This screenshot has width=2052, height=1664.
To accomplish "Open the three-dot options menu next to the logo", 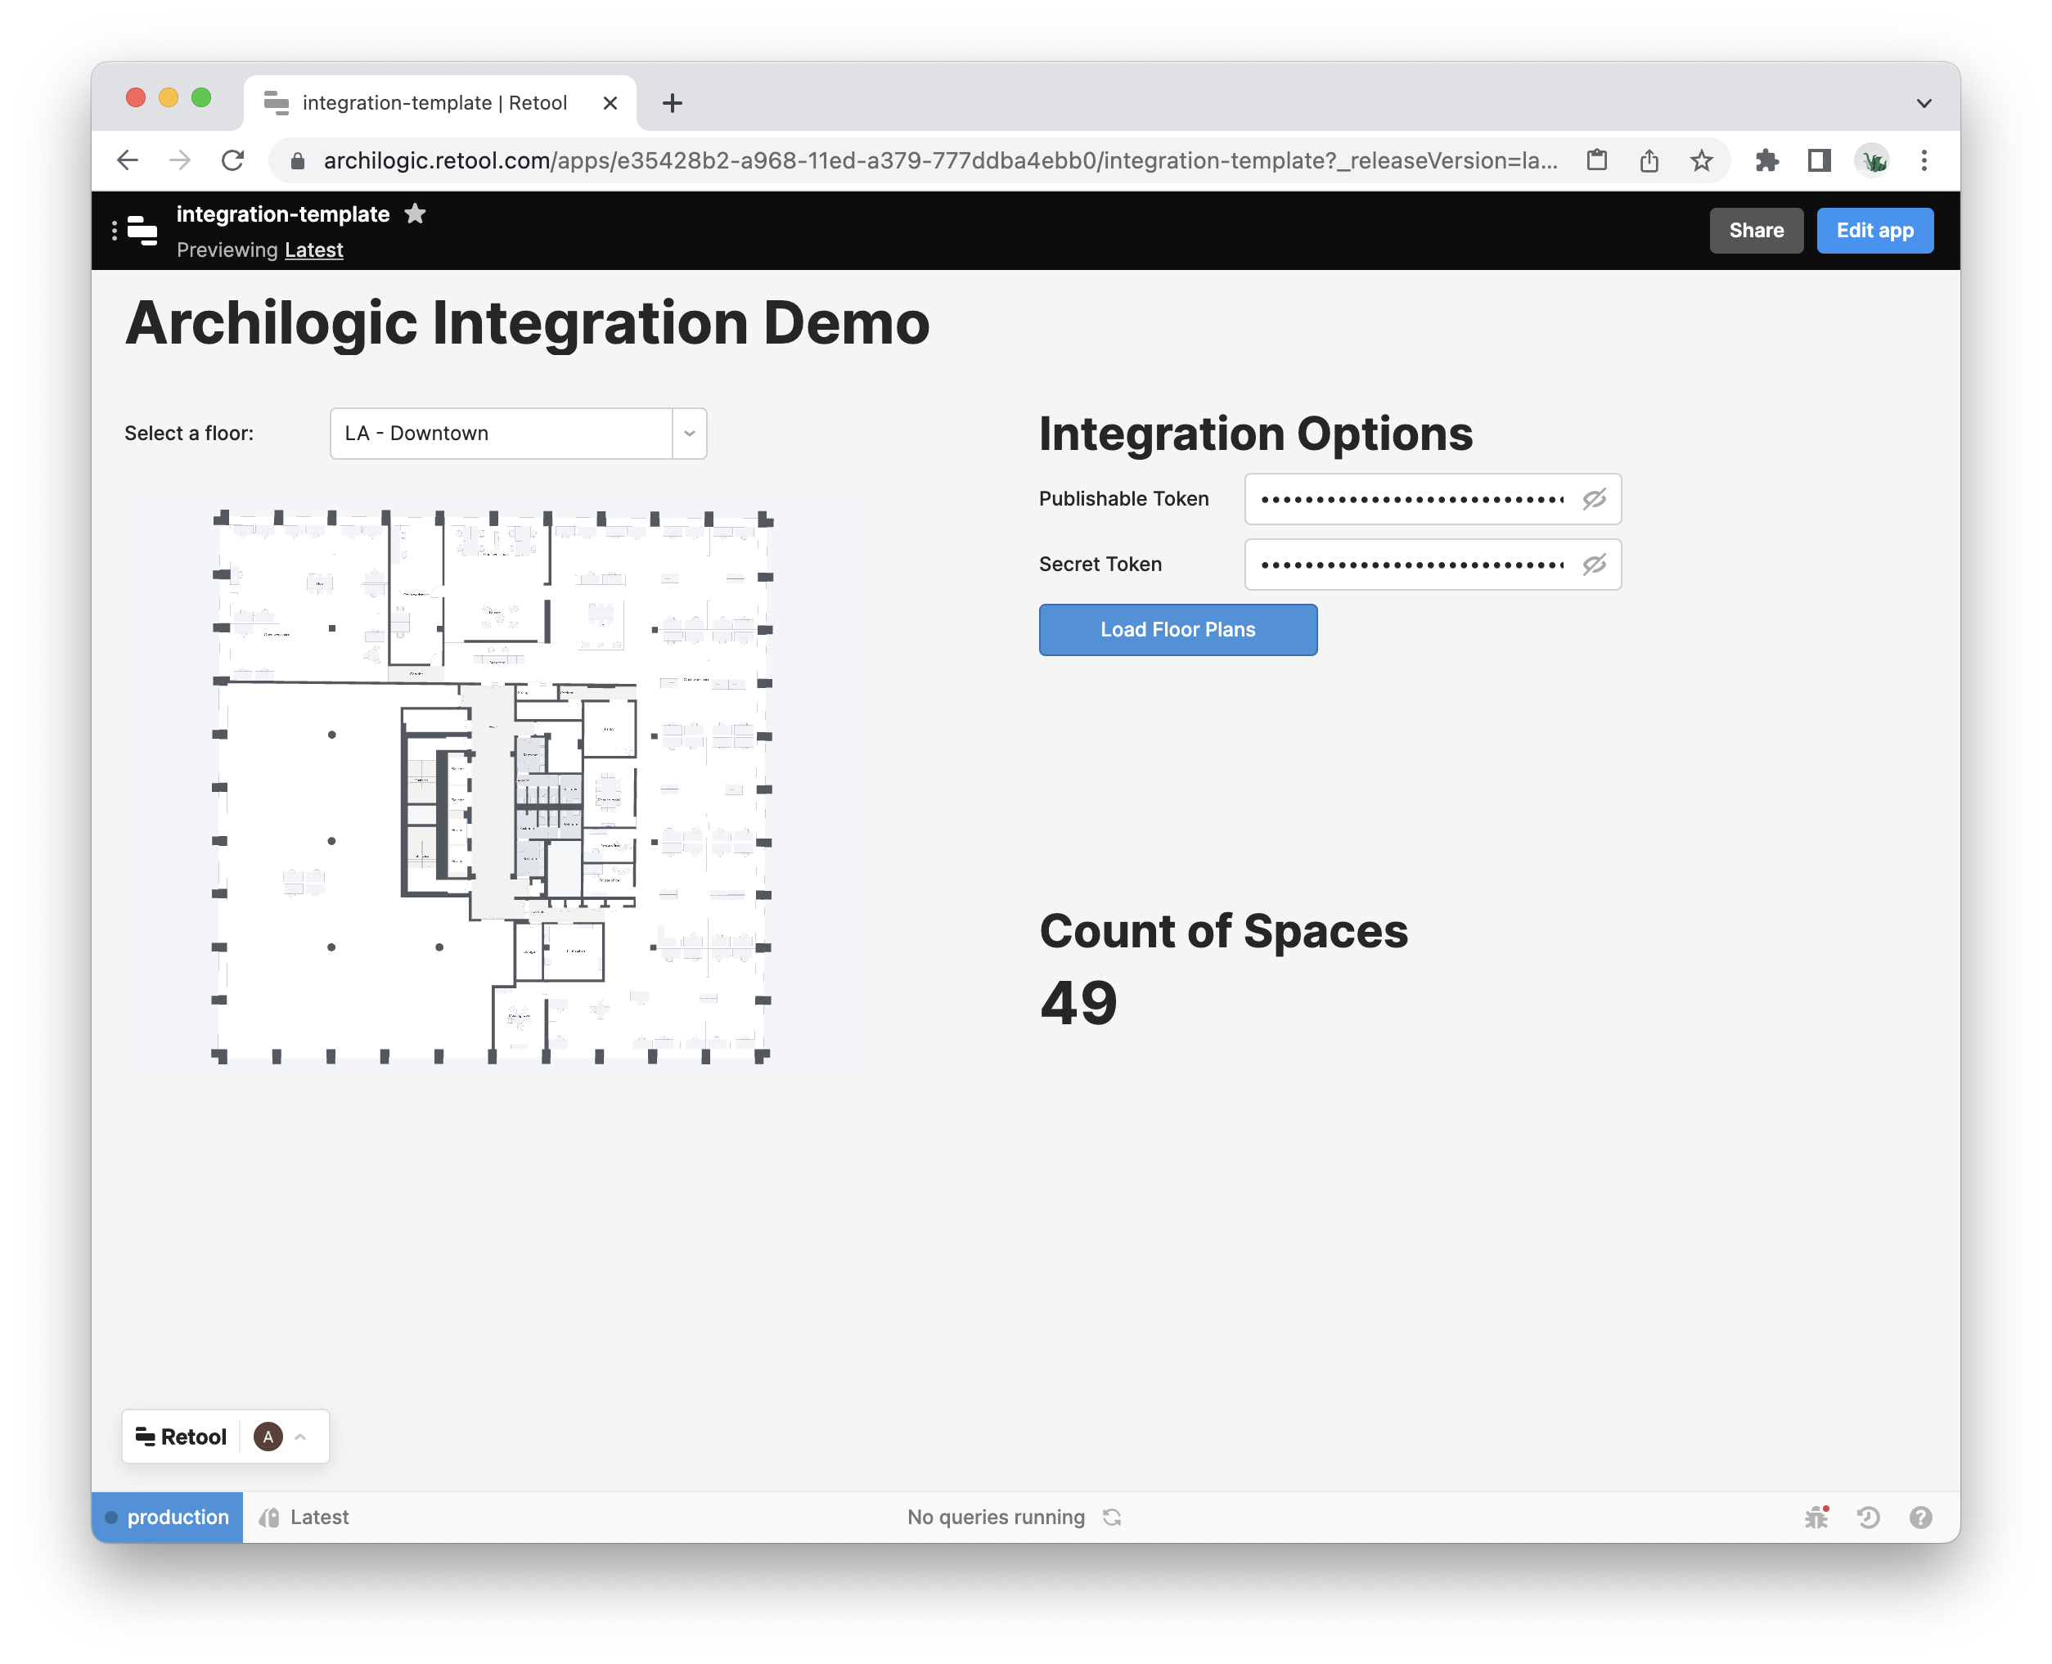I will tap(115, 230).
